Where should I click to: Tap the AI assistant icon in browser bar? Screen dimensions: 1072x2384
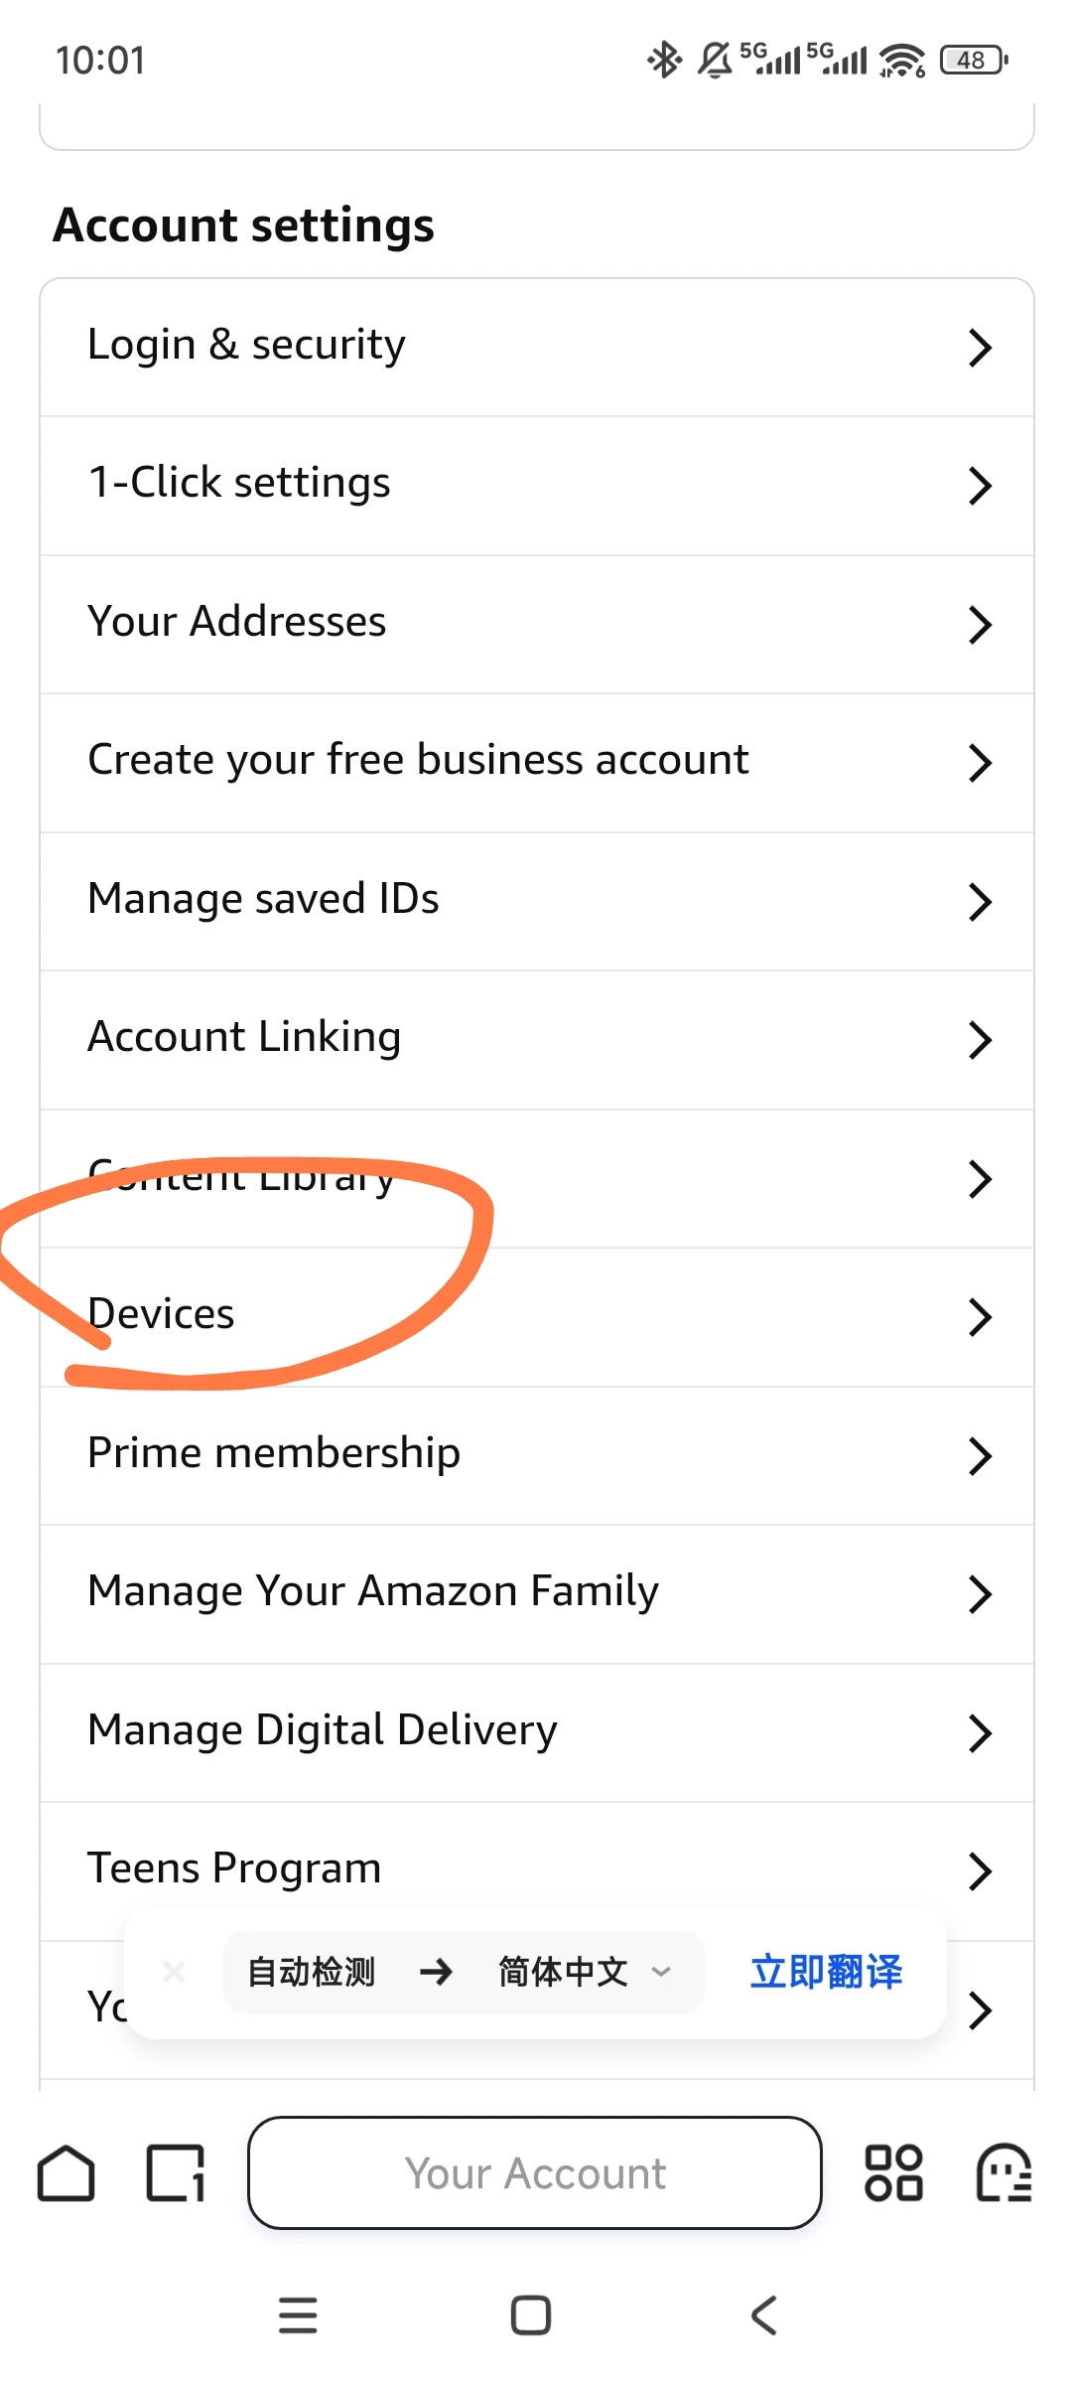[x=1004, y=2173]
